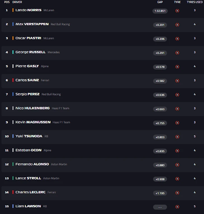204x214 pixels.
Task: Click the tyre icon beside Sainz's gap
Action: pyautogui.click(x=177, y=81)
